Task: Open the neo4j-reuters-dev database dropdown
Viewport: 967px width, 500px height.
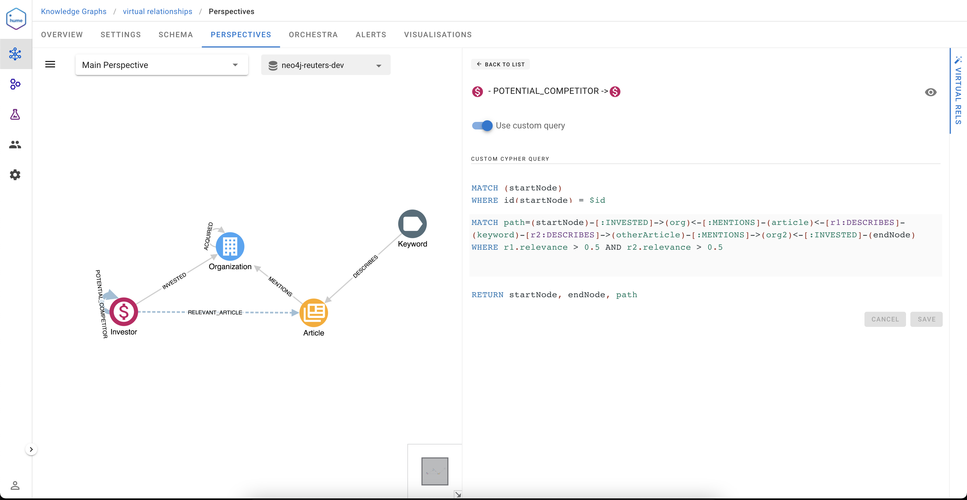Action: coord(326,65)
